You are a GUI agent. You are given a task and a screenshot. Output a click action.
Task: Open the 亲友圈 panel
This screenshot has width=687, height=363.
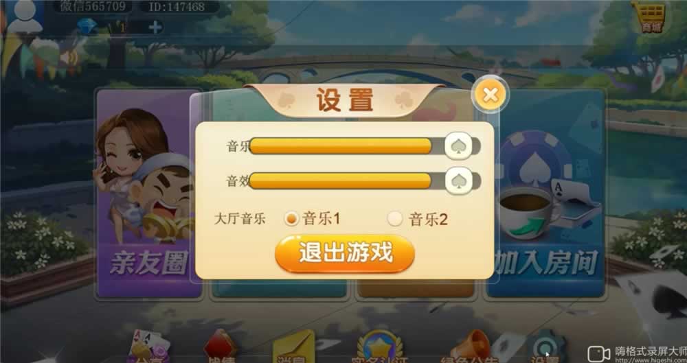tap(148, 193)
